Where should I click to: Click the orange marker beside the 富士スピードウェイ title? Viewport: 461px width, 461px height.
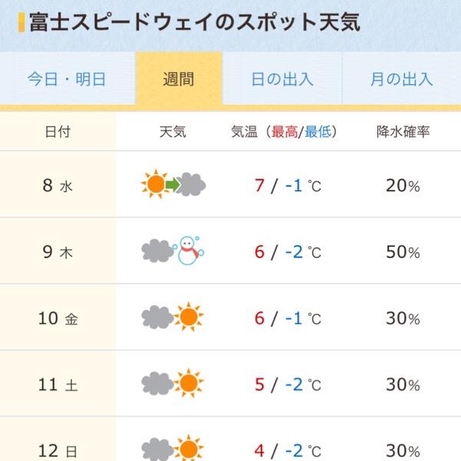[22, 22]
